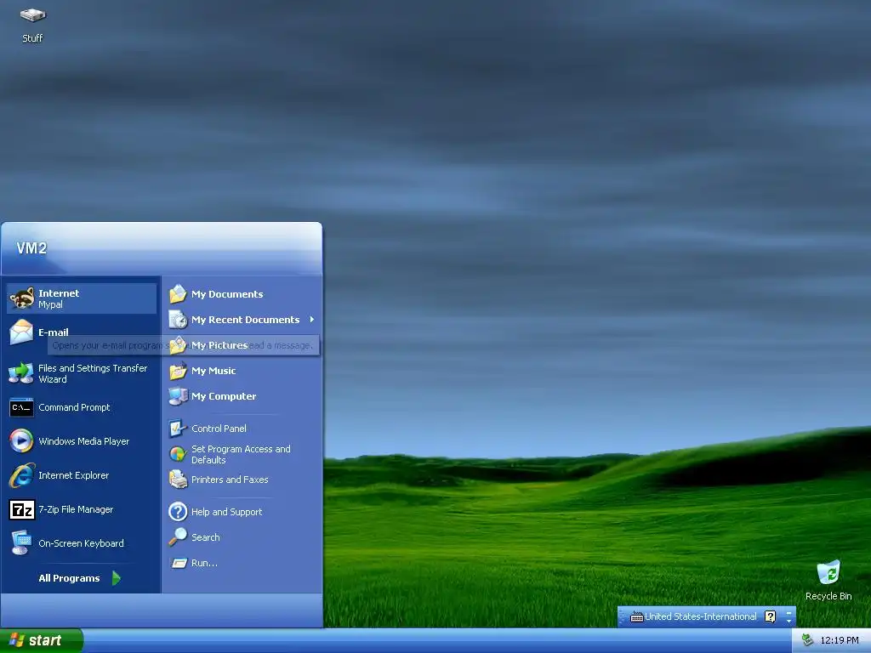Launch Command Prompt via its icon
This screenshot has width=871, height=653.
[21, 407]
